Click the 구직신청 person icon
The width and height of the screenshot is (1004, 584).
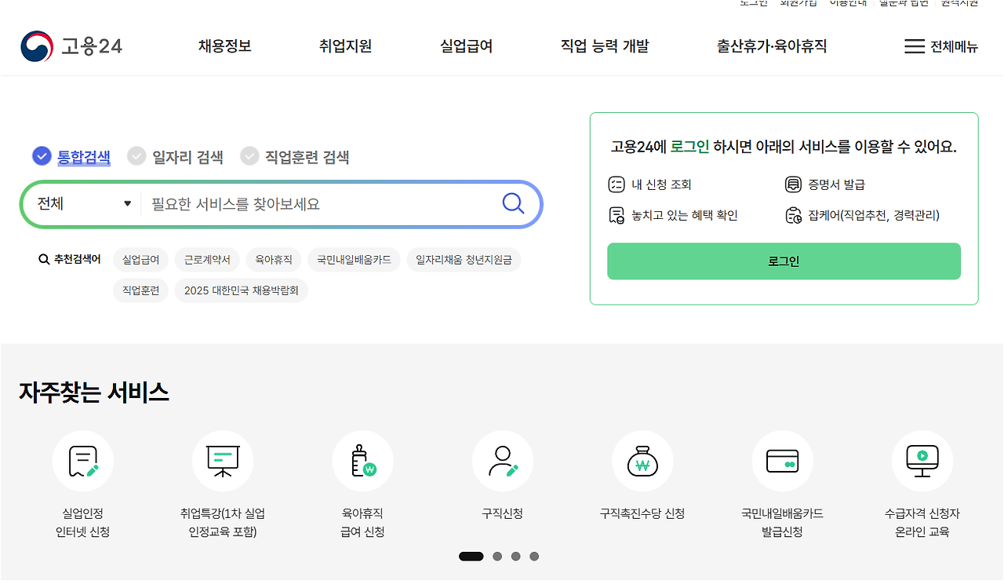coord(502,461)
